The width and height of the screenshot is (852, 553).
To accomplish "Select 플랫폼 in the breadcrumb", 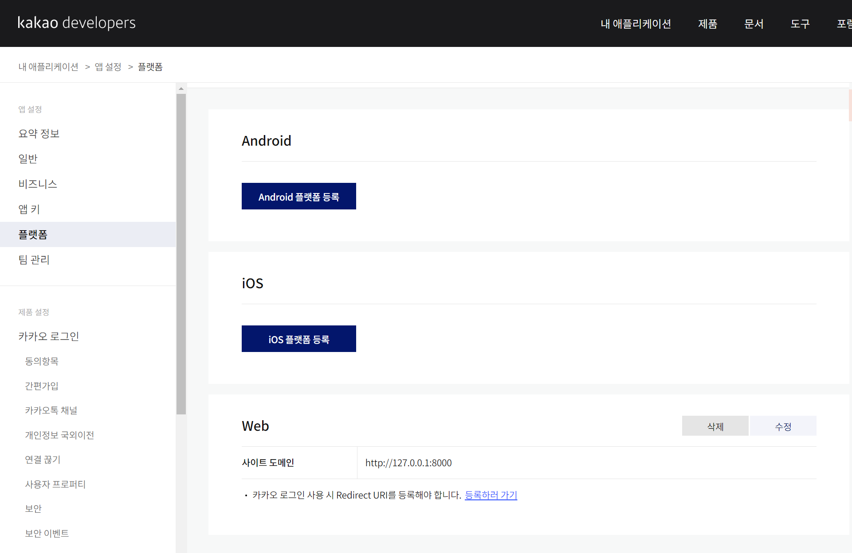I will pos(150,67).
